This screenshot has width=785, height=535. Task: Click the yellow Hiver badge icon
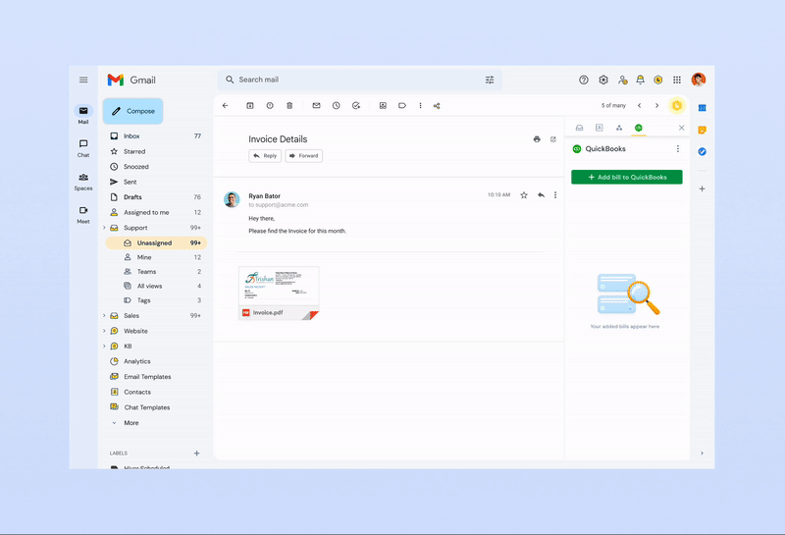tap(677, 106)
